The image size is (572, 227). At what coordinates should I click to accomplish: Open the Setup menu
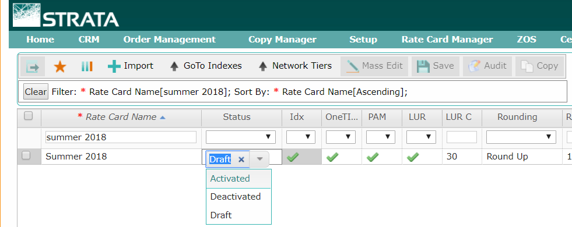(x=363, y=40)
